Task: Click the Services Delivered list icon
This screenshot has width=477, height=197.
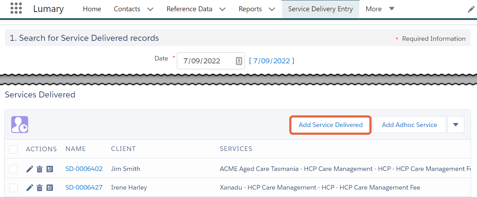Action: (20, 125)
